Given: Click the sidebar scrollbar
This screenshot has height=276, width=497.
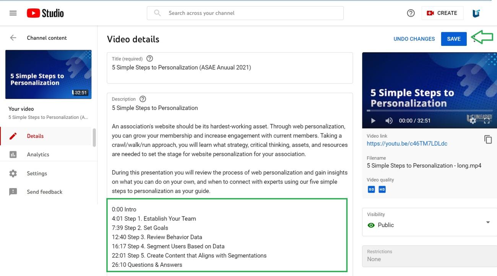Looking at the screenshot, I should [x=94, y=138].
